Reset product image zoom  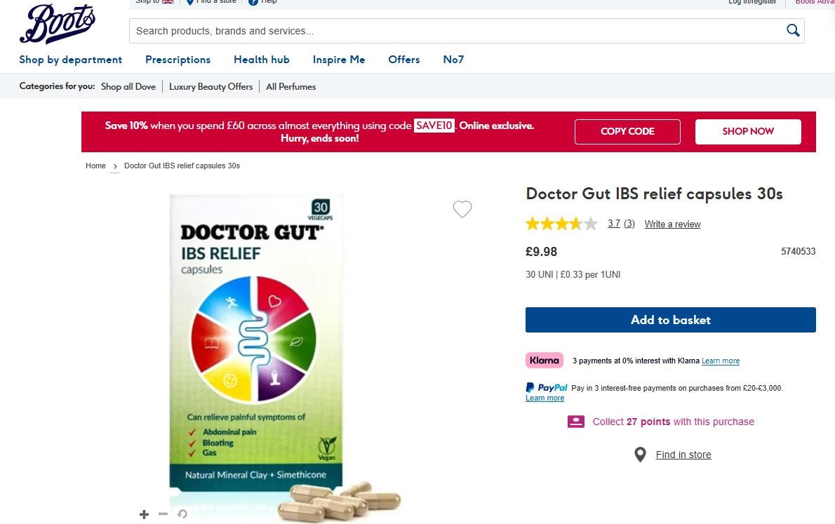[182, 514]
